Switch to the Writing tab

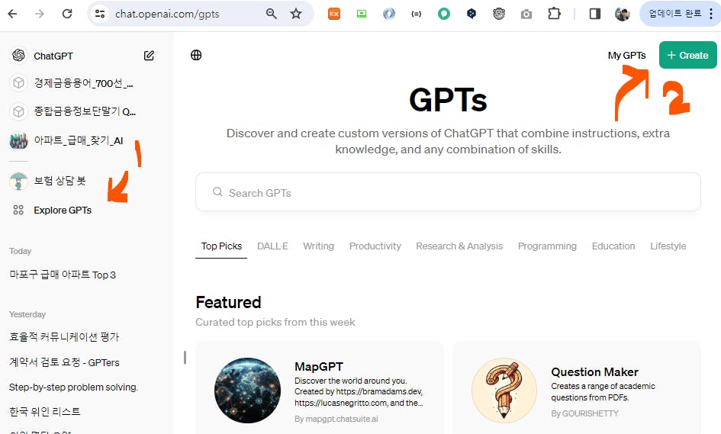(319, 246)
